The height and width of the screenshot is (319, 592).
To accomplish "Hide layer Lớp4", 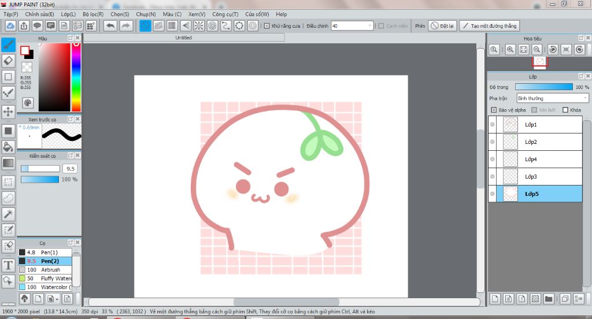I will pyautogui.click(x=493, y=159).
